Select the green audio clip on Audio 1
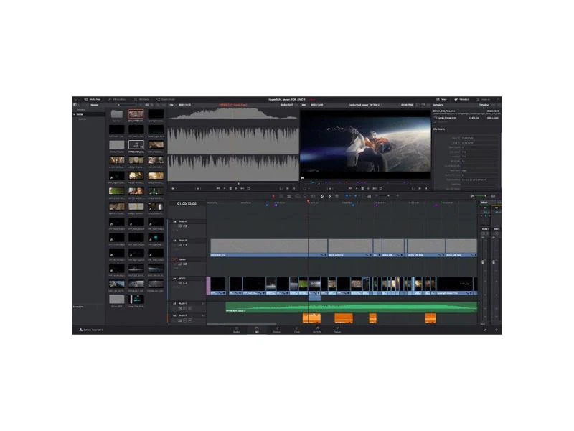Image resolution: width=574 pixels, height=431 pixels. [352, 307]
